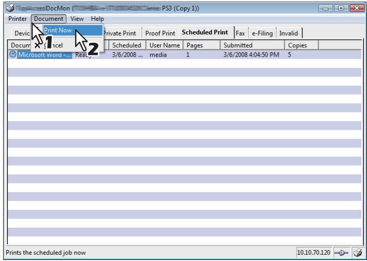Minimize the DocMon window
This screenshot has width=367, height=261.
[x=325, y=8]
